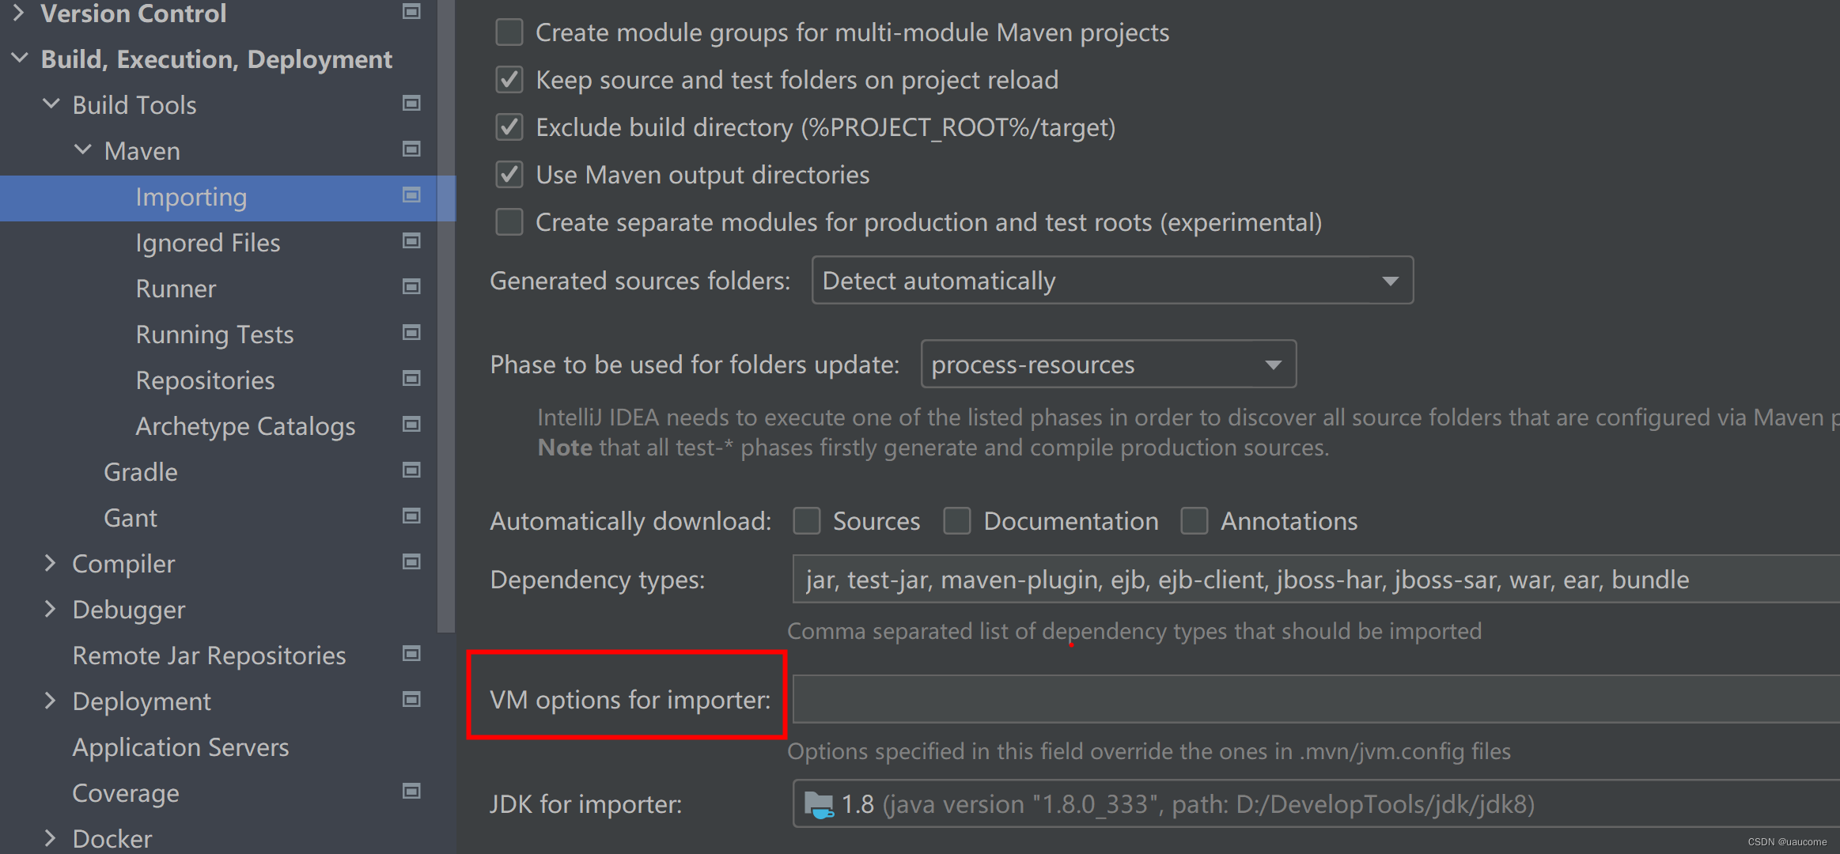Viewport: 1840px width, 854px height.
Task: Click the project-level icon beside Gradle
Action: (411, 470)
